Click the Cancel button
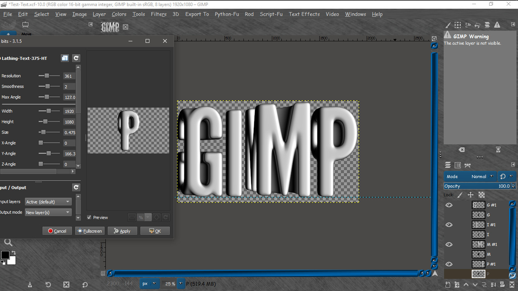 tap(57, 231)
